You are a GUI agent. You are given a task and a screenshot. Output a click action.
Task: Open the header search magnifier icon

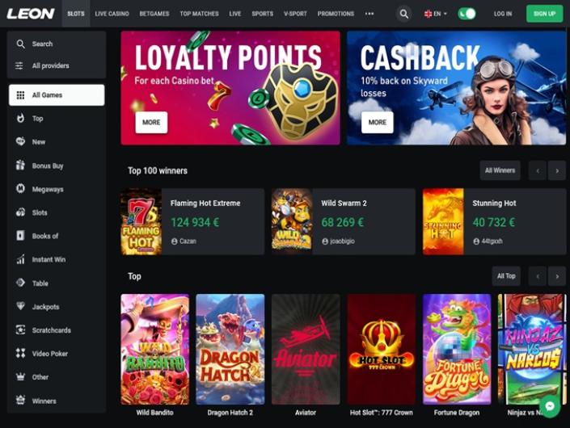404,14
